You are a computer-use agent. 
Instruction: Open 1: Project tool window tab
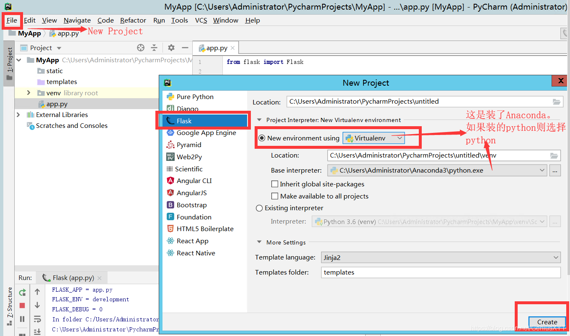click(9, 64)
